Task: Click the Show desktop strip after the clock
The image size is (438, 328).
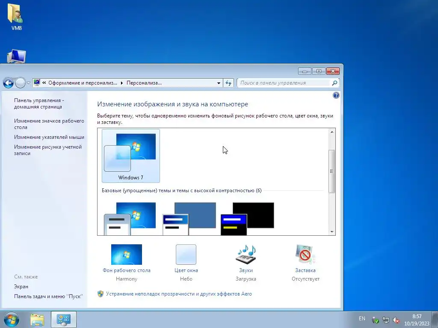Action: click(435, 319)
